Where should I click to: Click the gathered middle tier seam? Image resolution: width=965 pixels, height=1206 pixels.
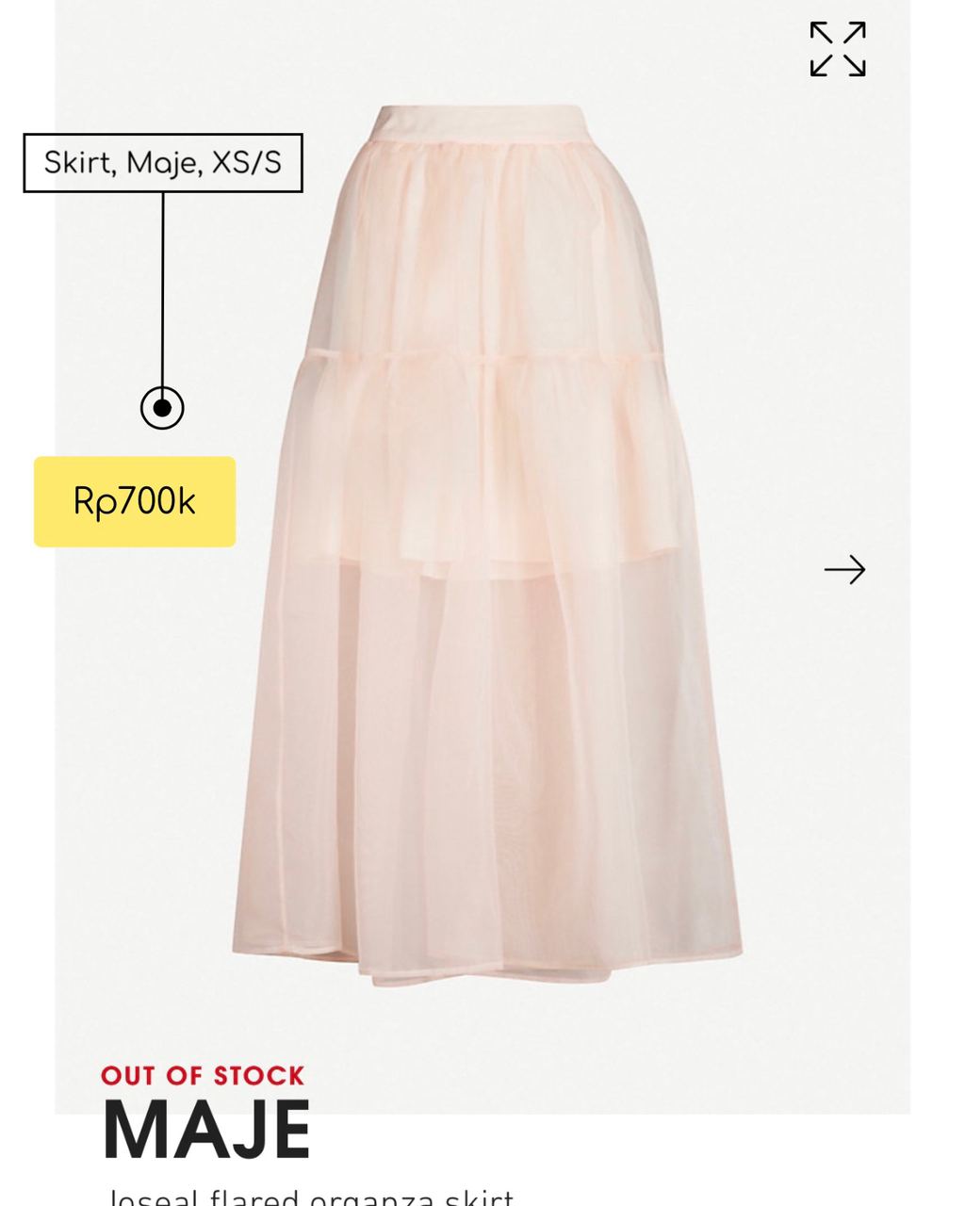pyautogui.click(x=481, y=356)
